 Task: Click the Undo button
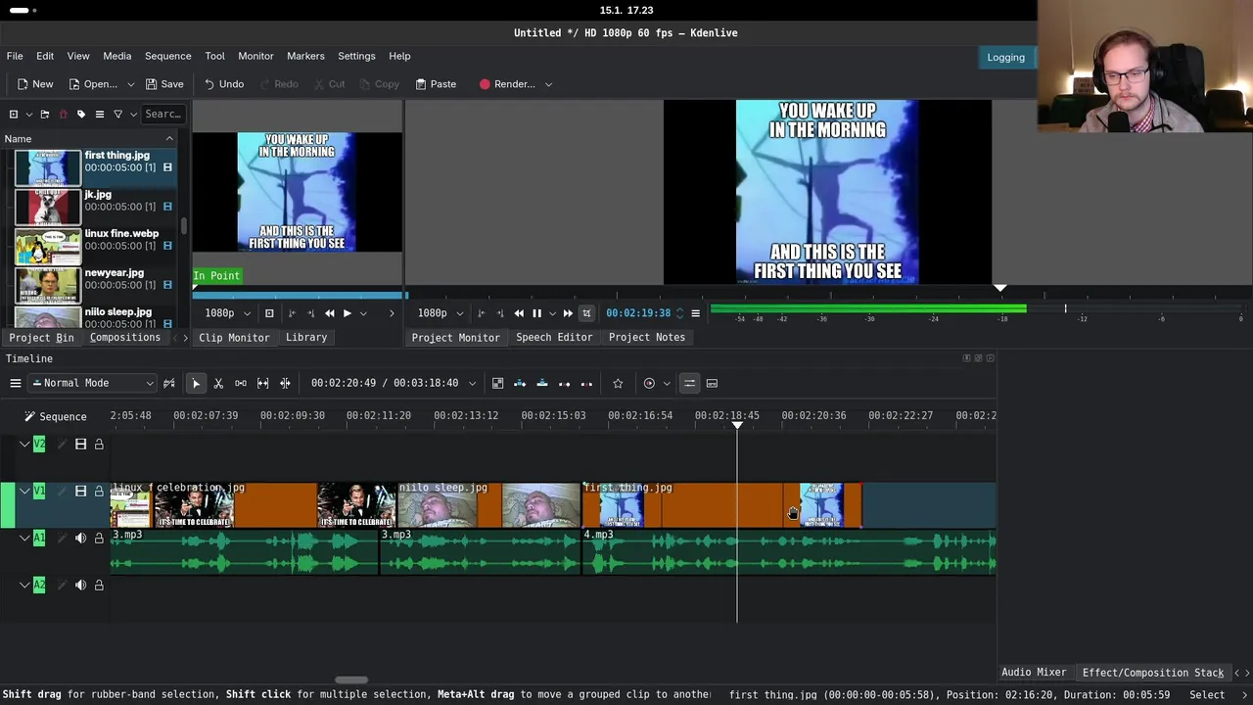[223, 84]
